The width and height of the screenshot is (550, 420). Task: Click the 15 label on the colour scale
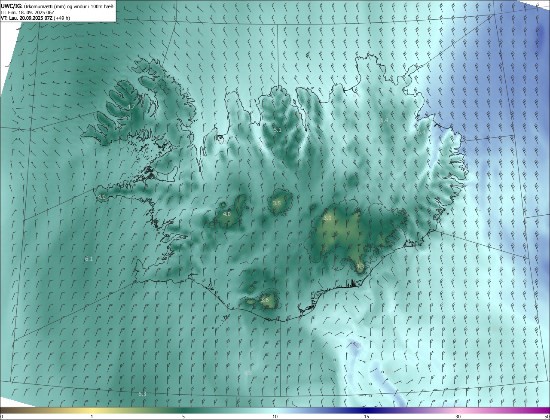point(367,417)
